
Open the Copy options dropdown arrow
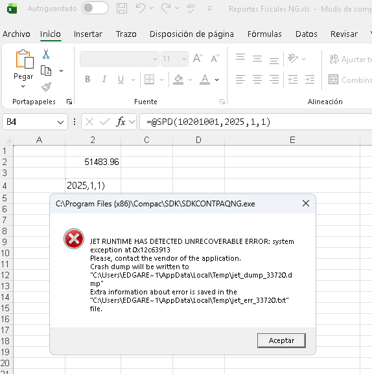click(x=61, y=71)
